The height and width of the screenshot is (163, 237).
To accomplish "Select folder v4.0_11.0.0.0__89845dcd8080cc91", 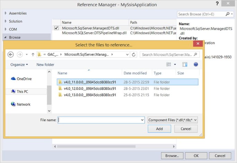I will [x=127, y=82].
